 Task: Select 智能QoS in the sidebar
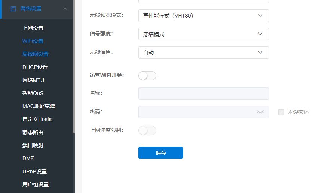33,93
